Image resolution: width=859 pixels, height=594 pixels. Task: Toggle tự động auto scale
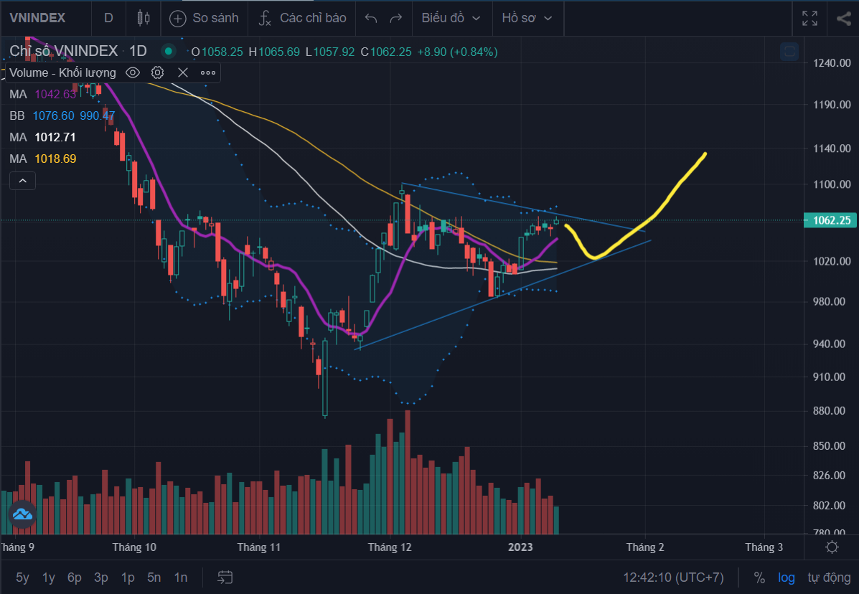pos(829,577)
